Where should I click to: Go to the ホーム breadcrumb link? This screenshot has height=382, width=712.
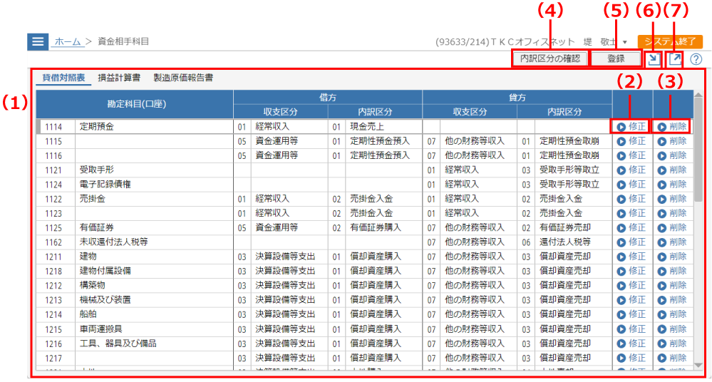(x=68, y=42)
